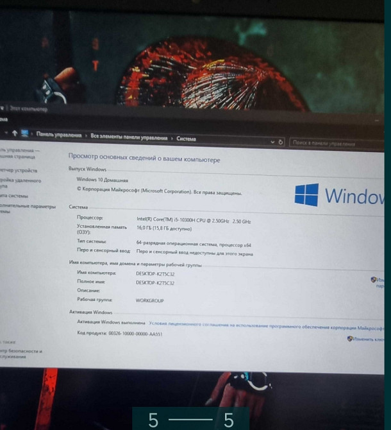Open the license agreement terms link
The image size is (391, 430).
[x=266, y=326]
